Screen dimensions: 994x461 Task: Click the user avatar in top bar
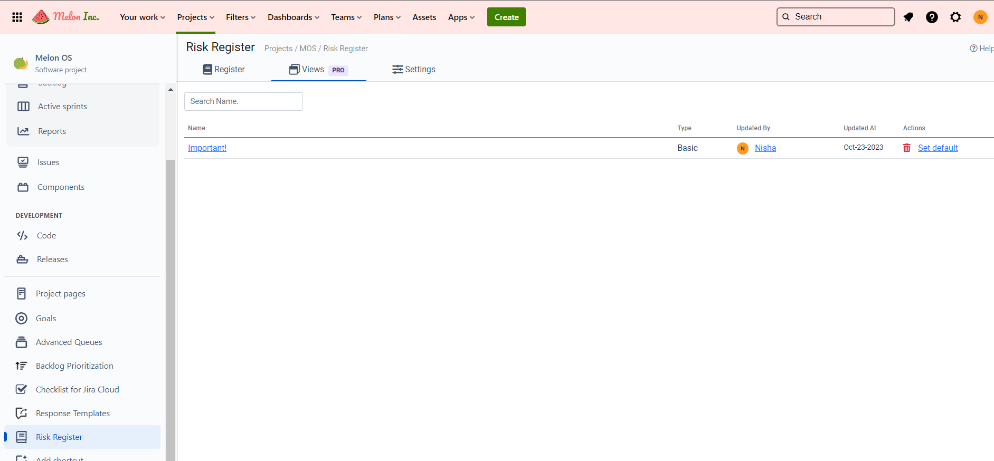980,17
